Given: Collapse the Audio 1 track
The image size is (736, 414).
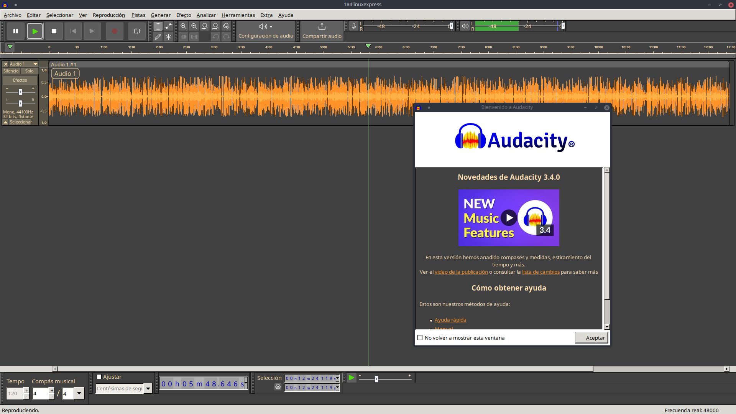Looking at the screenshot, I should [x=6, y=122].
